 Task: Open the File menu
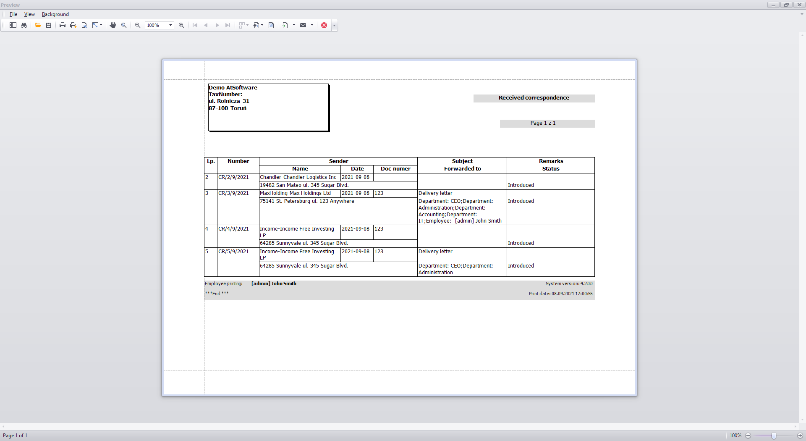click(x=13, y=14)
